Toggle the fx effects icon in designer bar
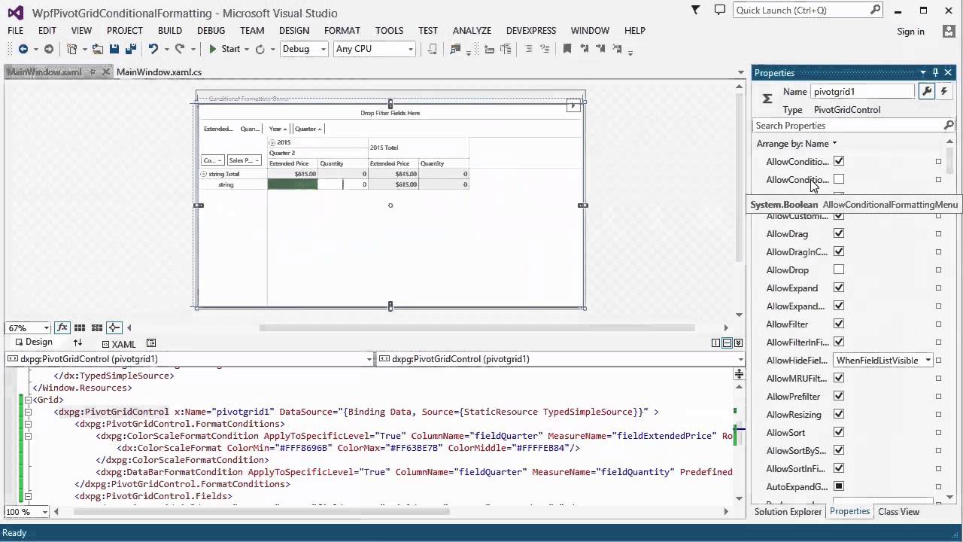Image resolution: width=963 pixels, height=542 pixels. point(62,328)
